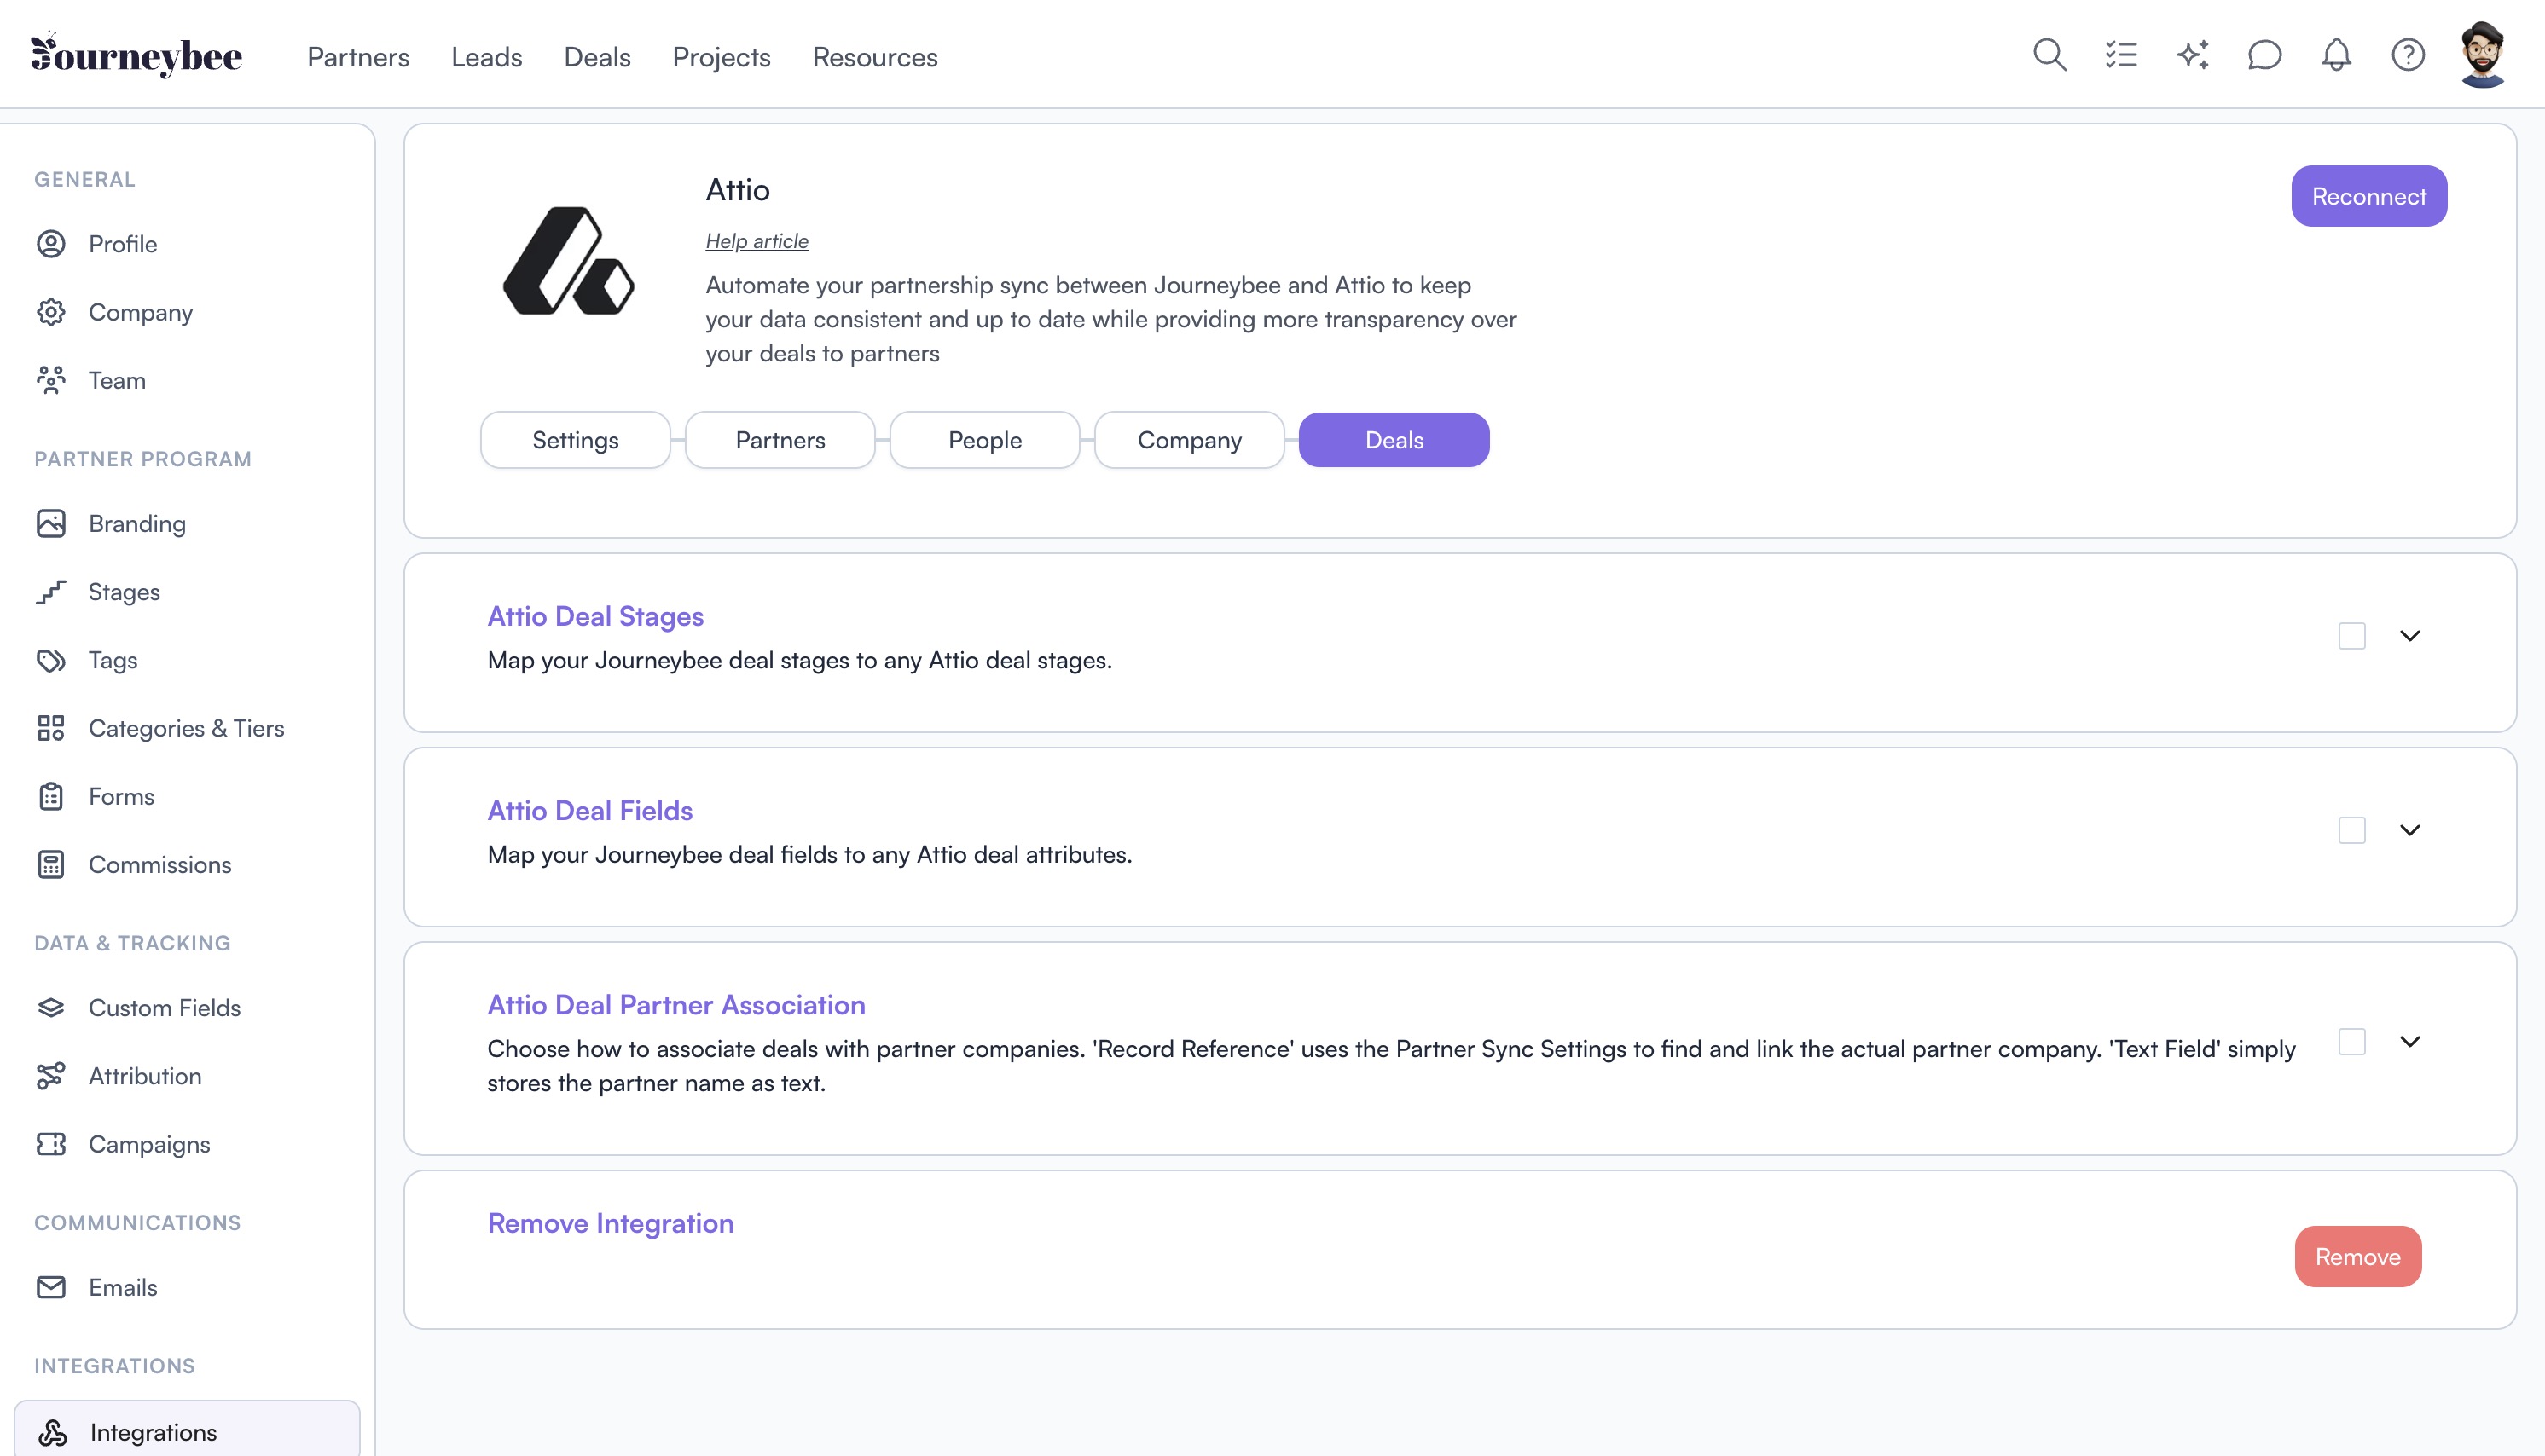Open the user profile avatar
Viewport: 2545px width, 1456px height.
click(x=2482, y=55)
